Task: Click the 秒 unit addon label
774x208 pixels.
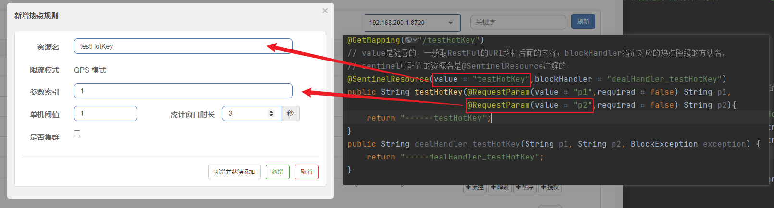Action: [290, 113]
